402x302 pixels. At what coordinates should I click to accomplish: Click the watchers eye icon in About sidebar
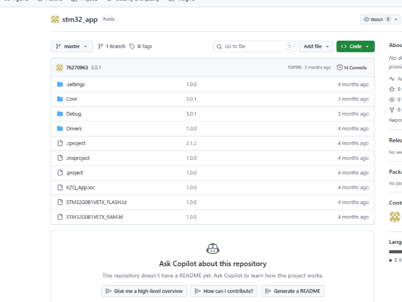click(392, 100)
